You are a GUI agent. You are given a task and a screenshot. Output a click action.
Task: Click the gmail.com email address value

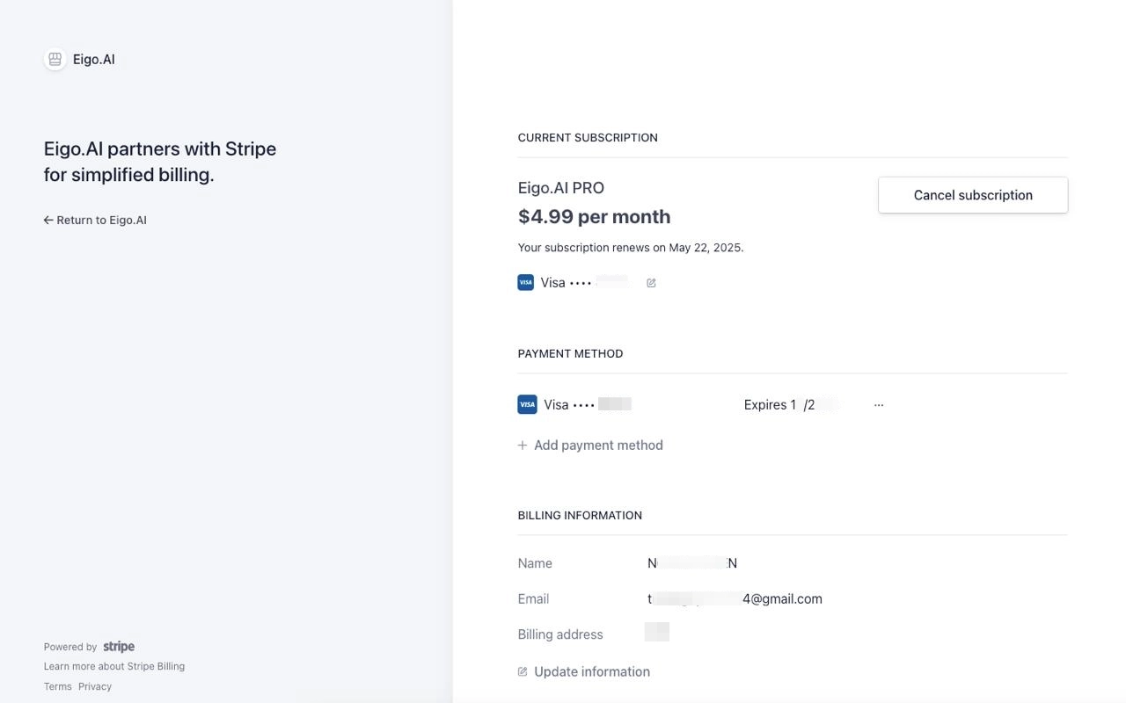pyautogui.click(x=735, y=599)
